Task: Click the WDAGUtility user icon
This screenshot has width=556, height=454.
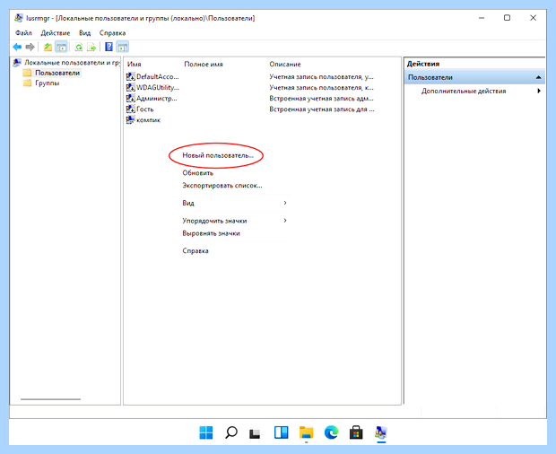Action: click(x=131, y=87)
